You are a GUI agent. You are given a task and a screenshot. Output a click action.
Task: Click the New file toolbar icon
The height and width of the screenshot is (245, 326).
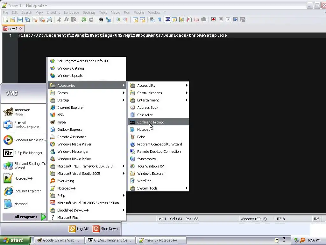6,19
